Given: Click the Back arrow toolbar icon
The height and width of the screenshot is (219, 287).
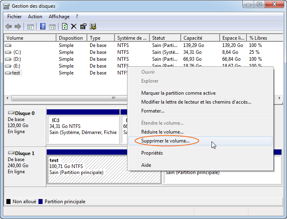Looking at the screenshot, I should click(x=9, y=27).
